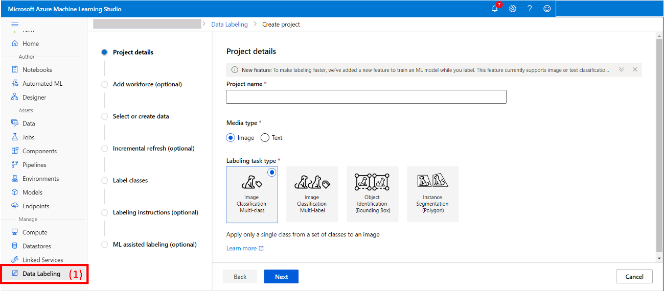Image resolution: width=664 pixels, height=291 pixels.
Task: Click the Environments sidebar icon
Action: (x=15, y=178)
